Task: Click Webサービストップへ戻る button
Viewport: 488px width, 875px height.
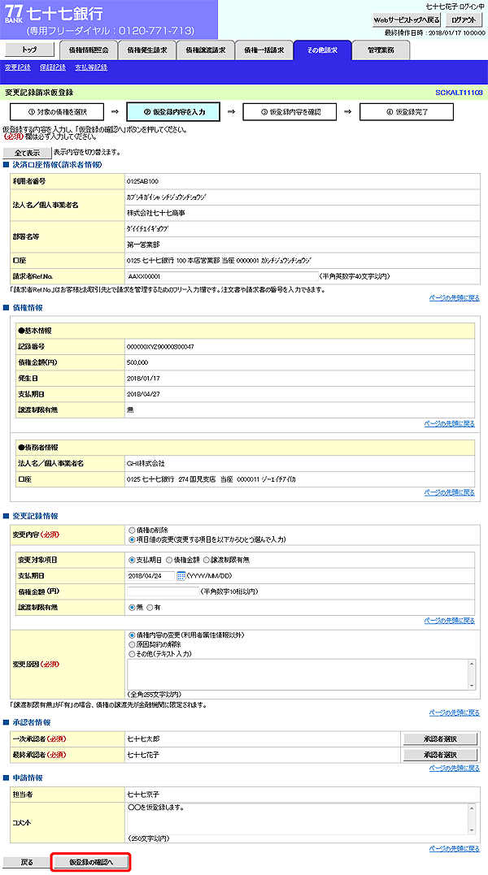Action: pyautogui.click(x=407, y=19)
